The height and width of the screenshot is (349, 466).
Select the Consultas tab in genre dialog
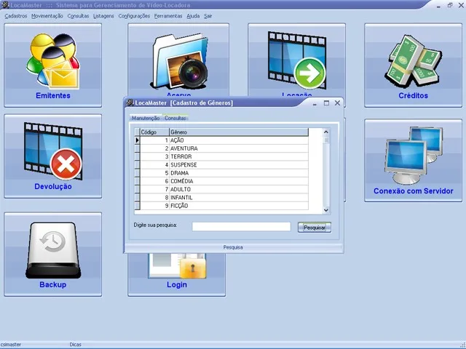175,118
